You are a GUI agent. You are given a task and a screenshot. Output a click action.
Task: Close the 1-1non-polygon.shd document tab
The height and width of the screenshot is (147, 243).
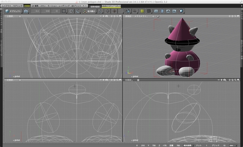coord(102,6)
